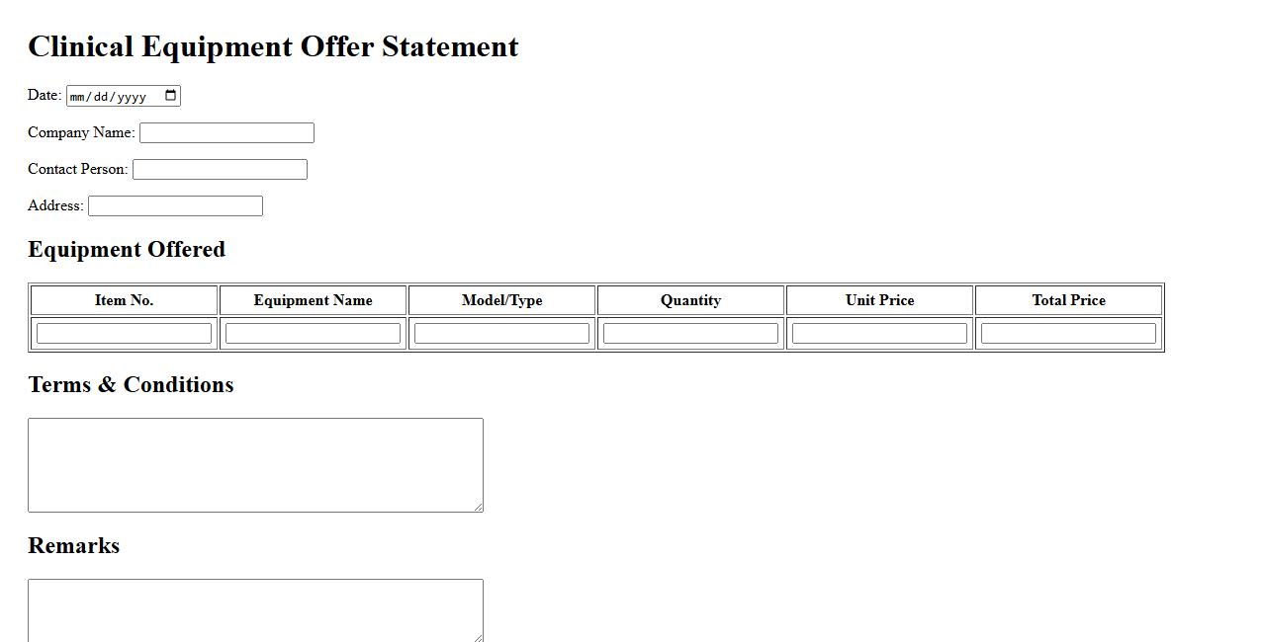Focus the Total Price input field

click(x=1068, y=334)
